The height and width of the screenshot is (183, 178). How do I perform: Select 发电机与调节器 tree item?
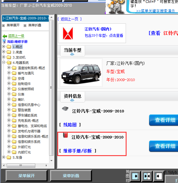click(29, 131)
